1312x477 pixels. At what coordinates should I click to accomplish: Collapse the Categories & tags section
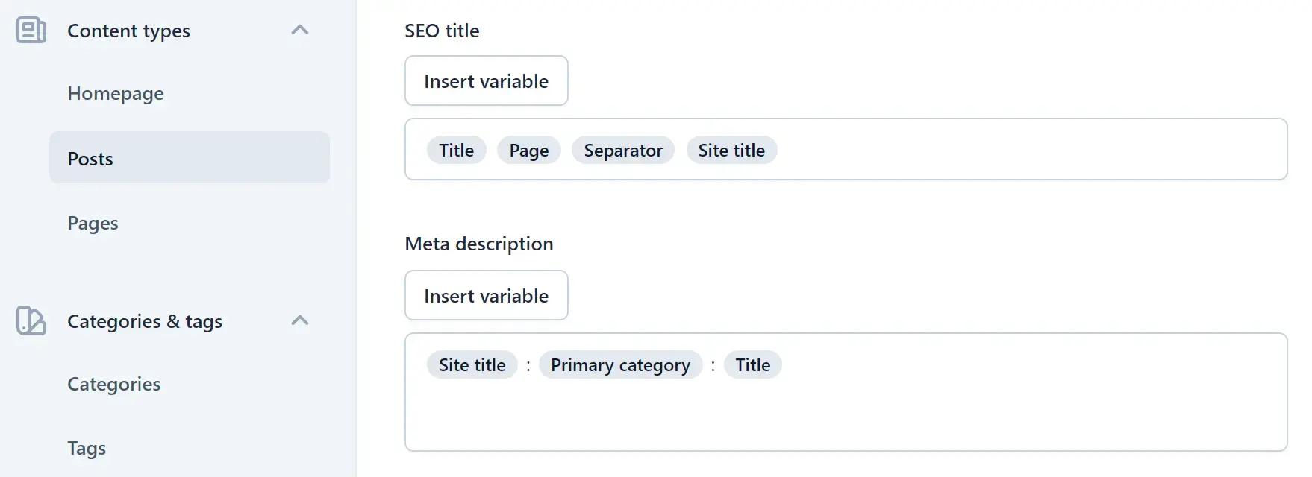[301, 320]
